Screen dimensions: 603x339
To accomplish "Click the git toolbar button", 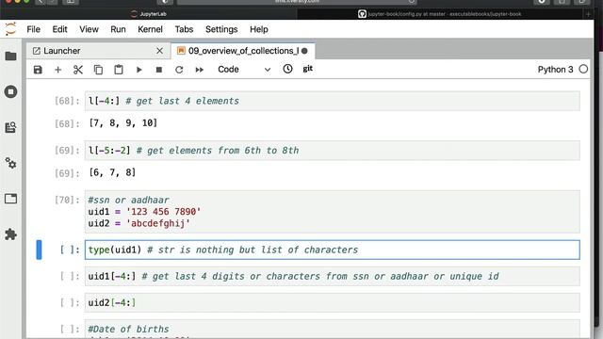I will (x=308, y=69).
